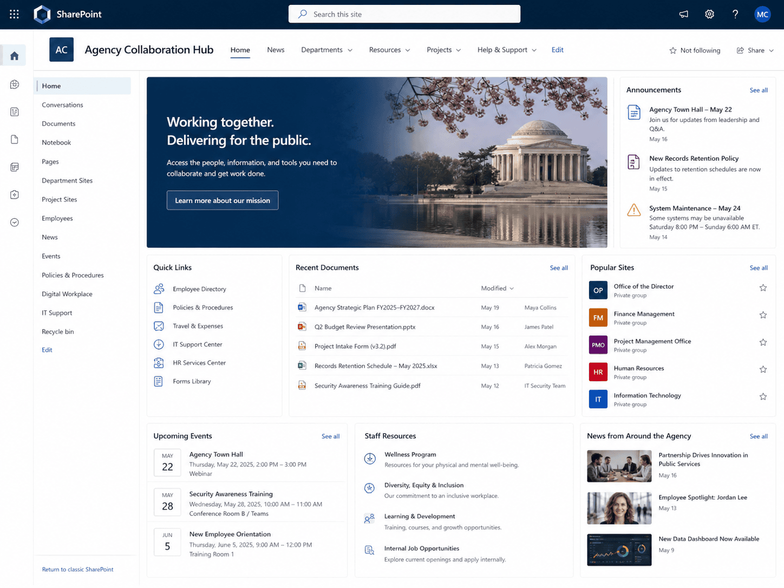Toggle the Not following star button
Viewport: 784px width, 588px height.
pos(695,50)
